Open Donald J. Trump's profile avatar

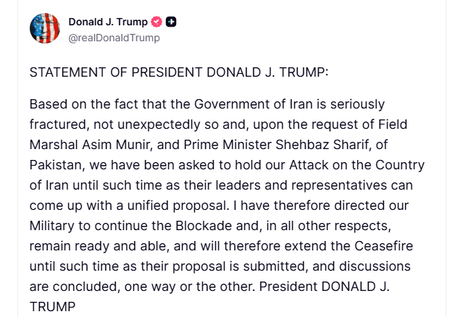pos(44,28)
